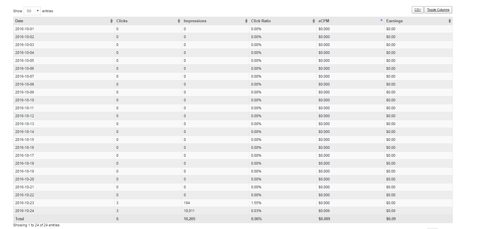Click the sort arrows in the Impressions column header
The width and height of the screenshot is (488, 229).
point(246,21)
